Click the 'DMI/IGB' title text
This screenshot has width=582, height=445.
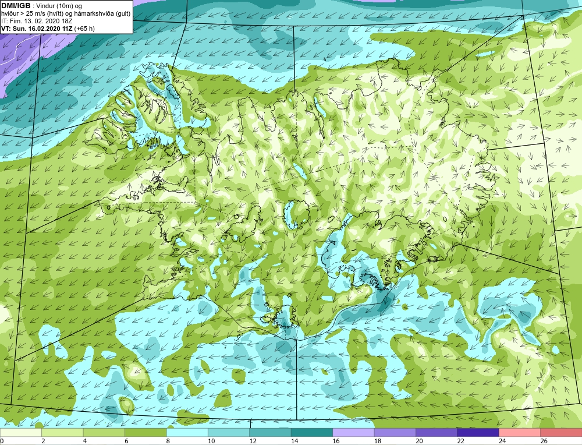click(x=16, y=6)
